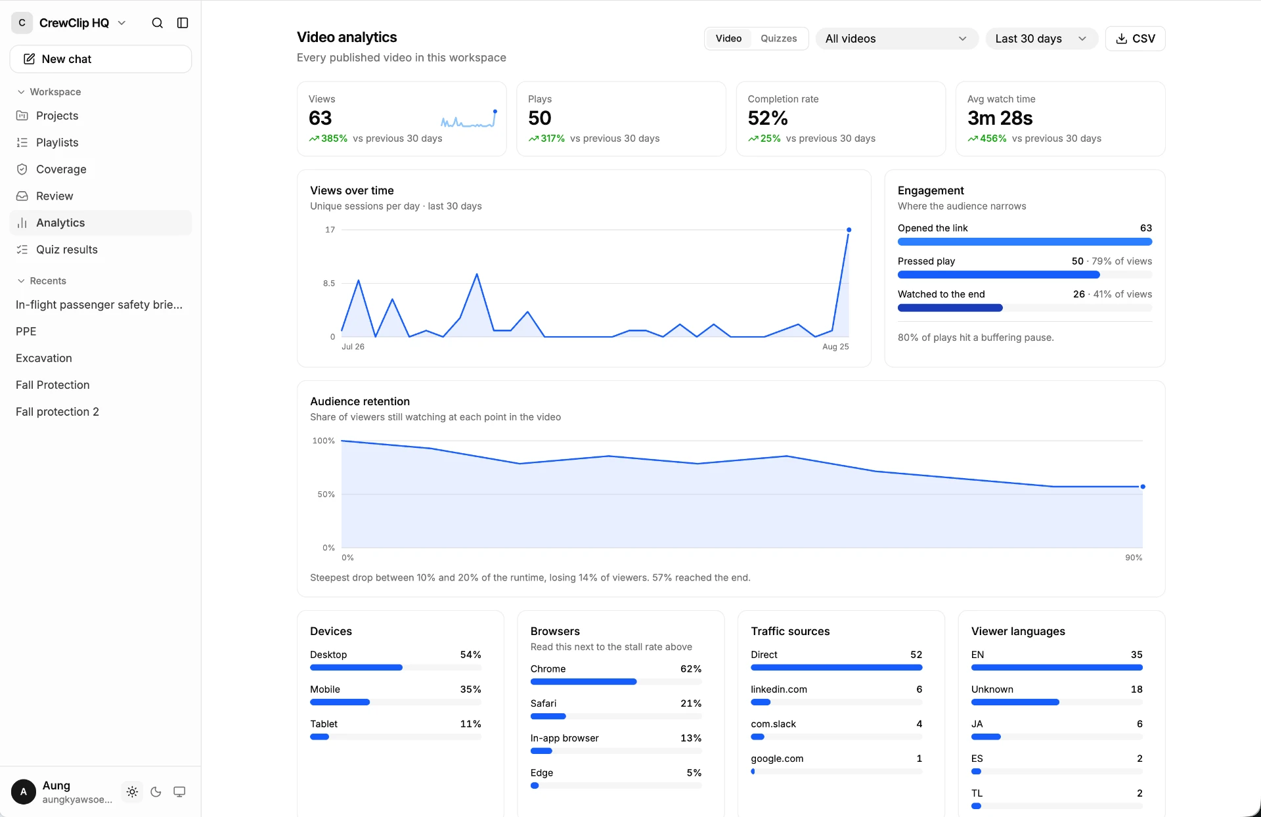Select system theme monitor icon
Screen dimensions: 1261x817
pos(179,792)
